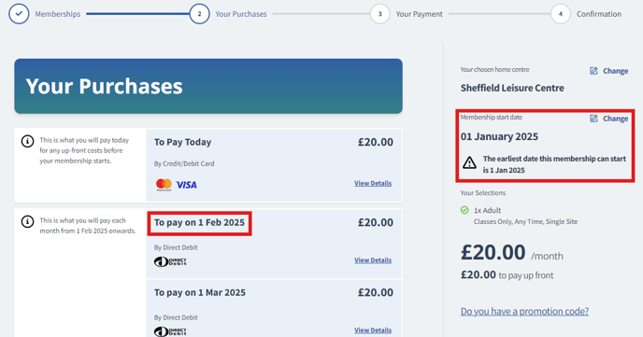Go back to the Memberships step label
Screen dimensions: 643x337
[x=58, y=14]
